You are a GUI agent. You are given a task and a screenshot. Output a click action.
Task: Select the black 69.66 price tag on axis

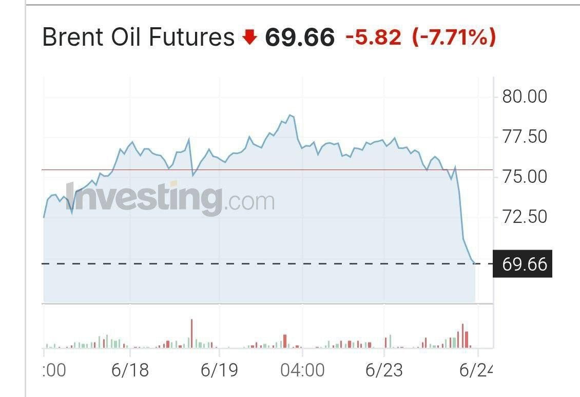point(523,264)
